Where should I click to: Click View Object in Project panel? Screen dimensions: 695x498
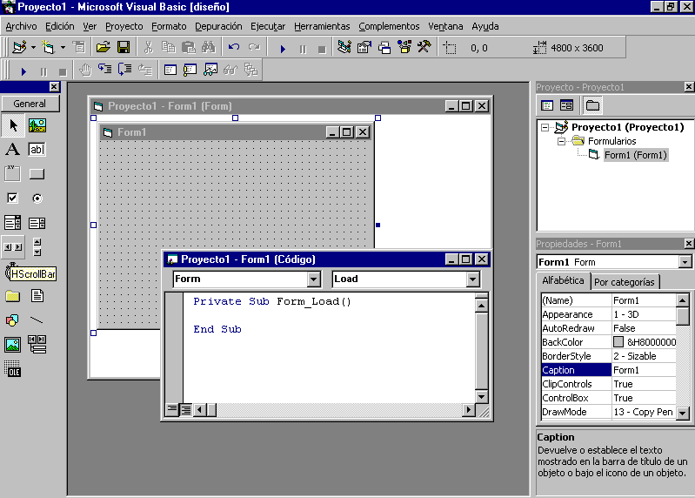566,105
